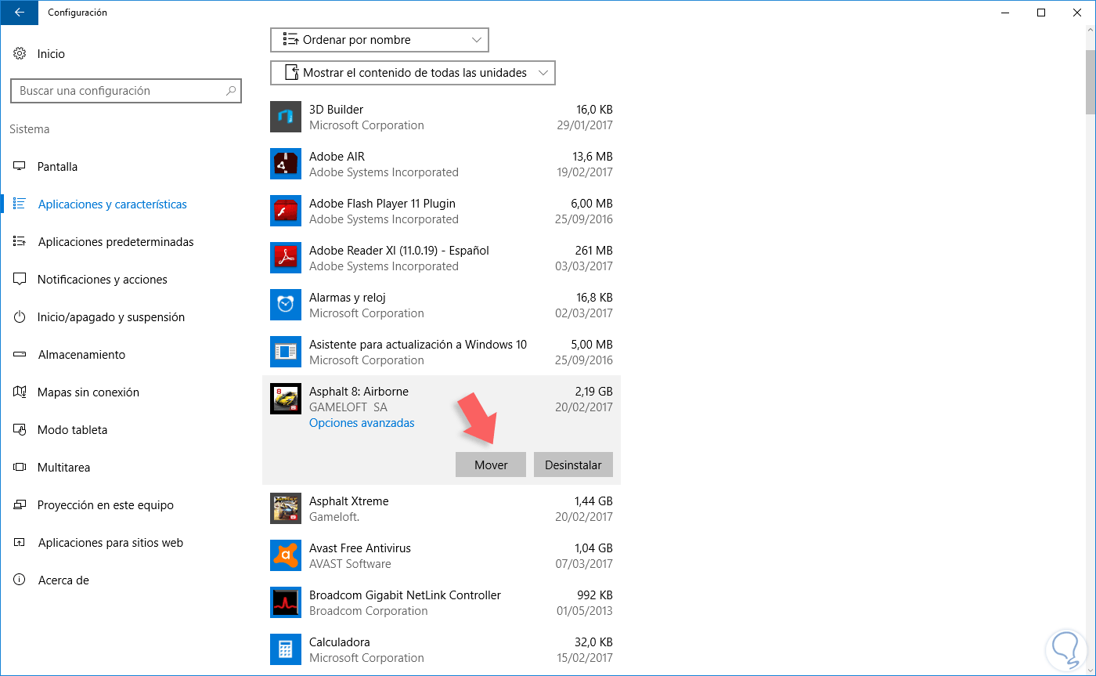The height and width of the screenshot is (676, 1096).
Task: Open Opciones avanzadas link
Action: tap(362, 423)
